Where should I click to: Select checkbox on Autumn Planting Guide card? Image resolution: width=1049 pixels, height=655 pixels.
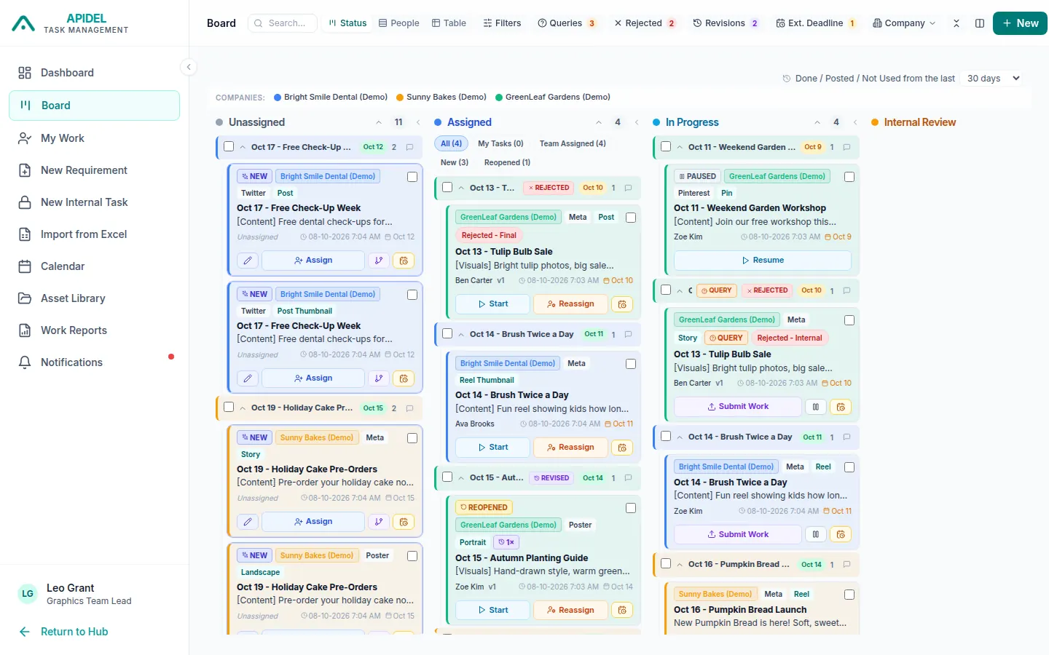click(631, 508)
